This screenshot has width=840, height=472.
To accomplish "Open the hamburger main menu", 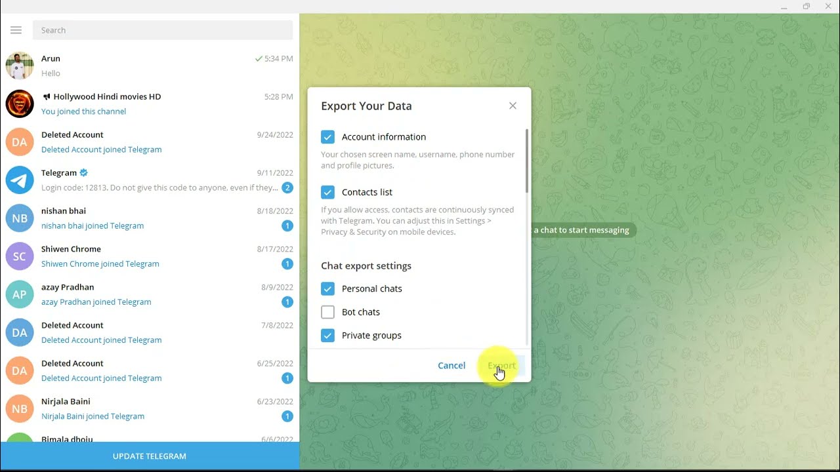I will (16, 30).
